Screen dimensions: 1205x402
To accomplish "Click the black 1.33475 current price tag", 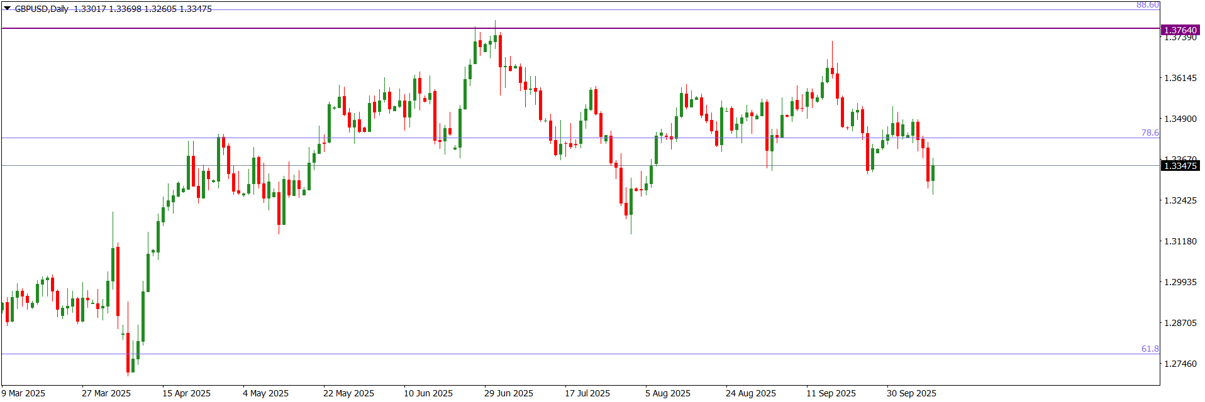I will tap(1180, 166).
